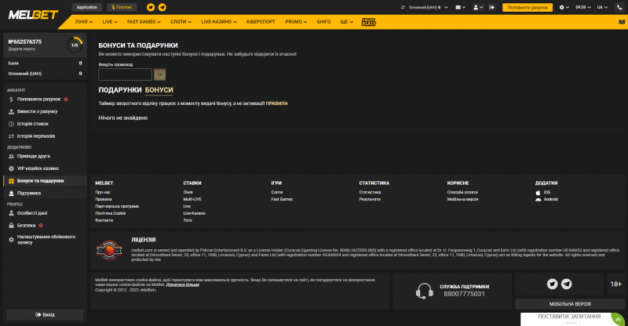This screenshot has width=628, height=326.
Task: Open UA language dropdown
Action: point(602,7)
